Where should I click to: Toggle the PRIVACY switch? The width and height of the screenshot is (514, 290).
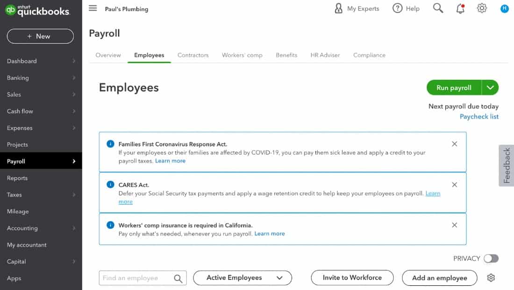(491, 259)
